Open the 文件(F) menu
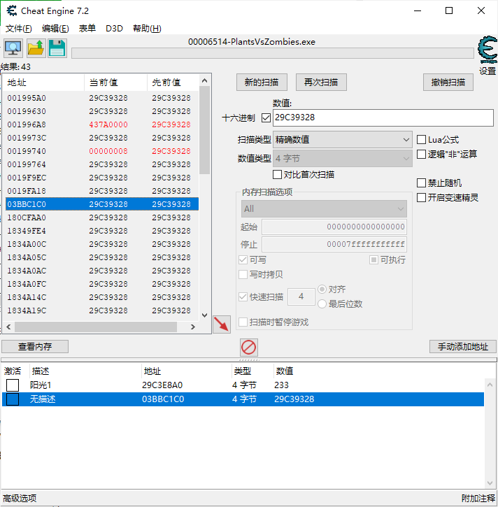Viewport: 498px width, 507px height. 19,29
